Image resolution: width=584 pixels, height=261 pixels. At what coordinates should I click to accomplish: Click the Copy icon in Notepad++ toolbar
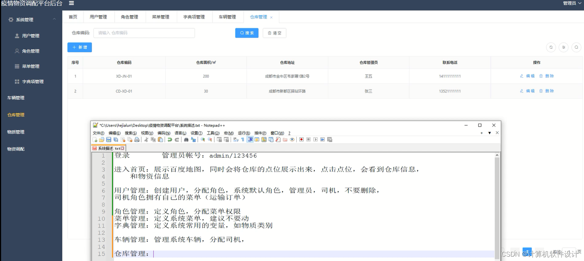pos(153,140)
